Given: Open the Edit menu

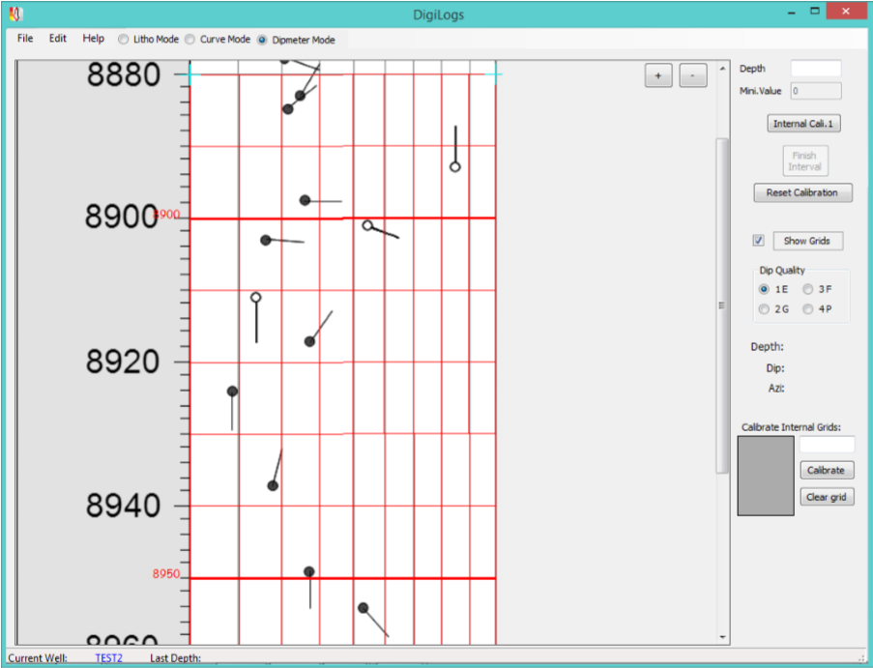Looking at the screenshot, I should (58, 39).
